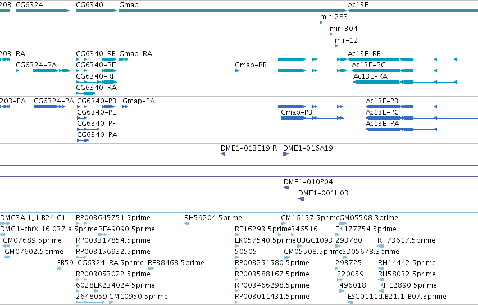Viewport: 478px width, 305px height.
Task: Click the GM07689.5prime EST label
Action: point(33,240)
